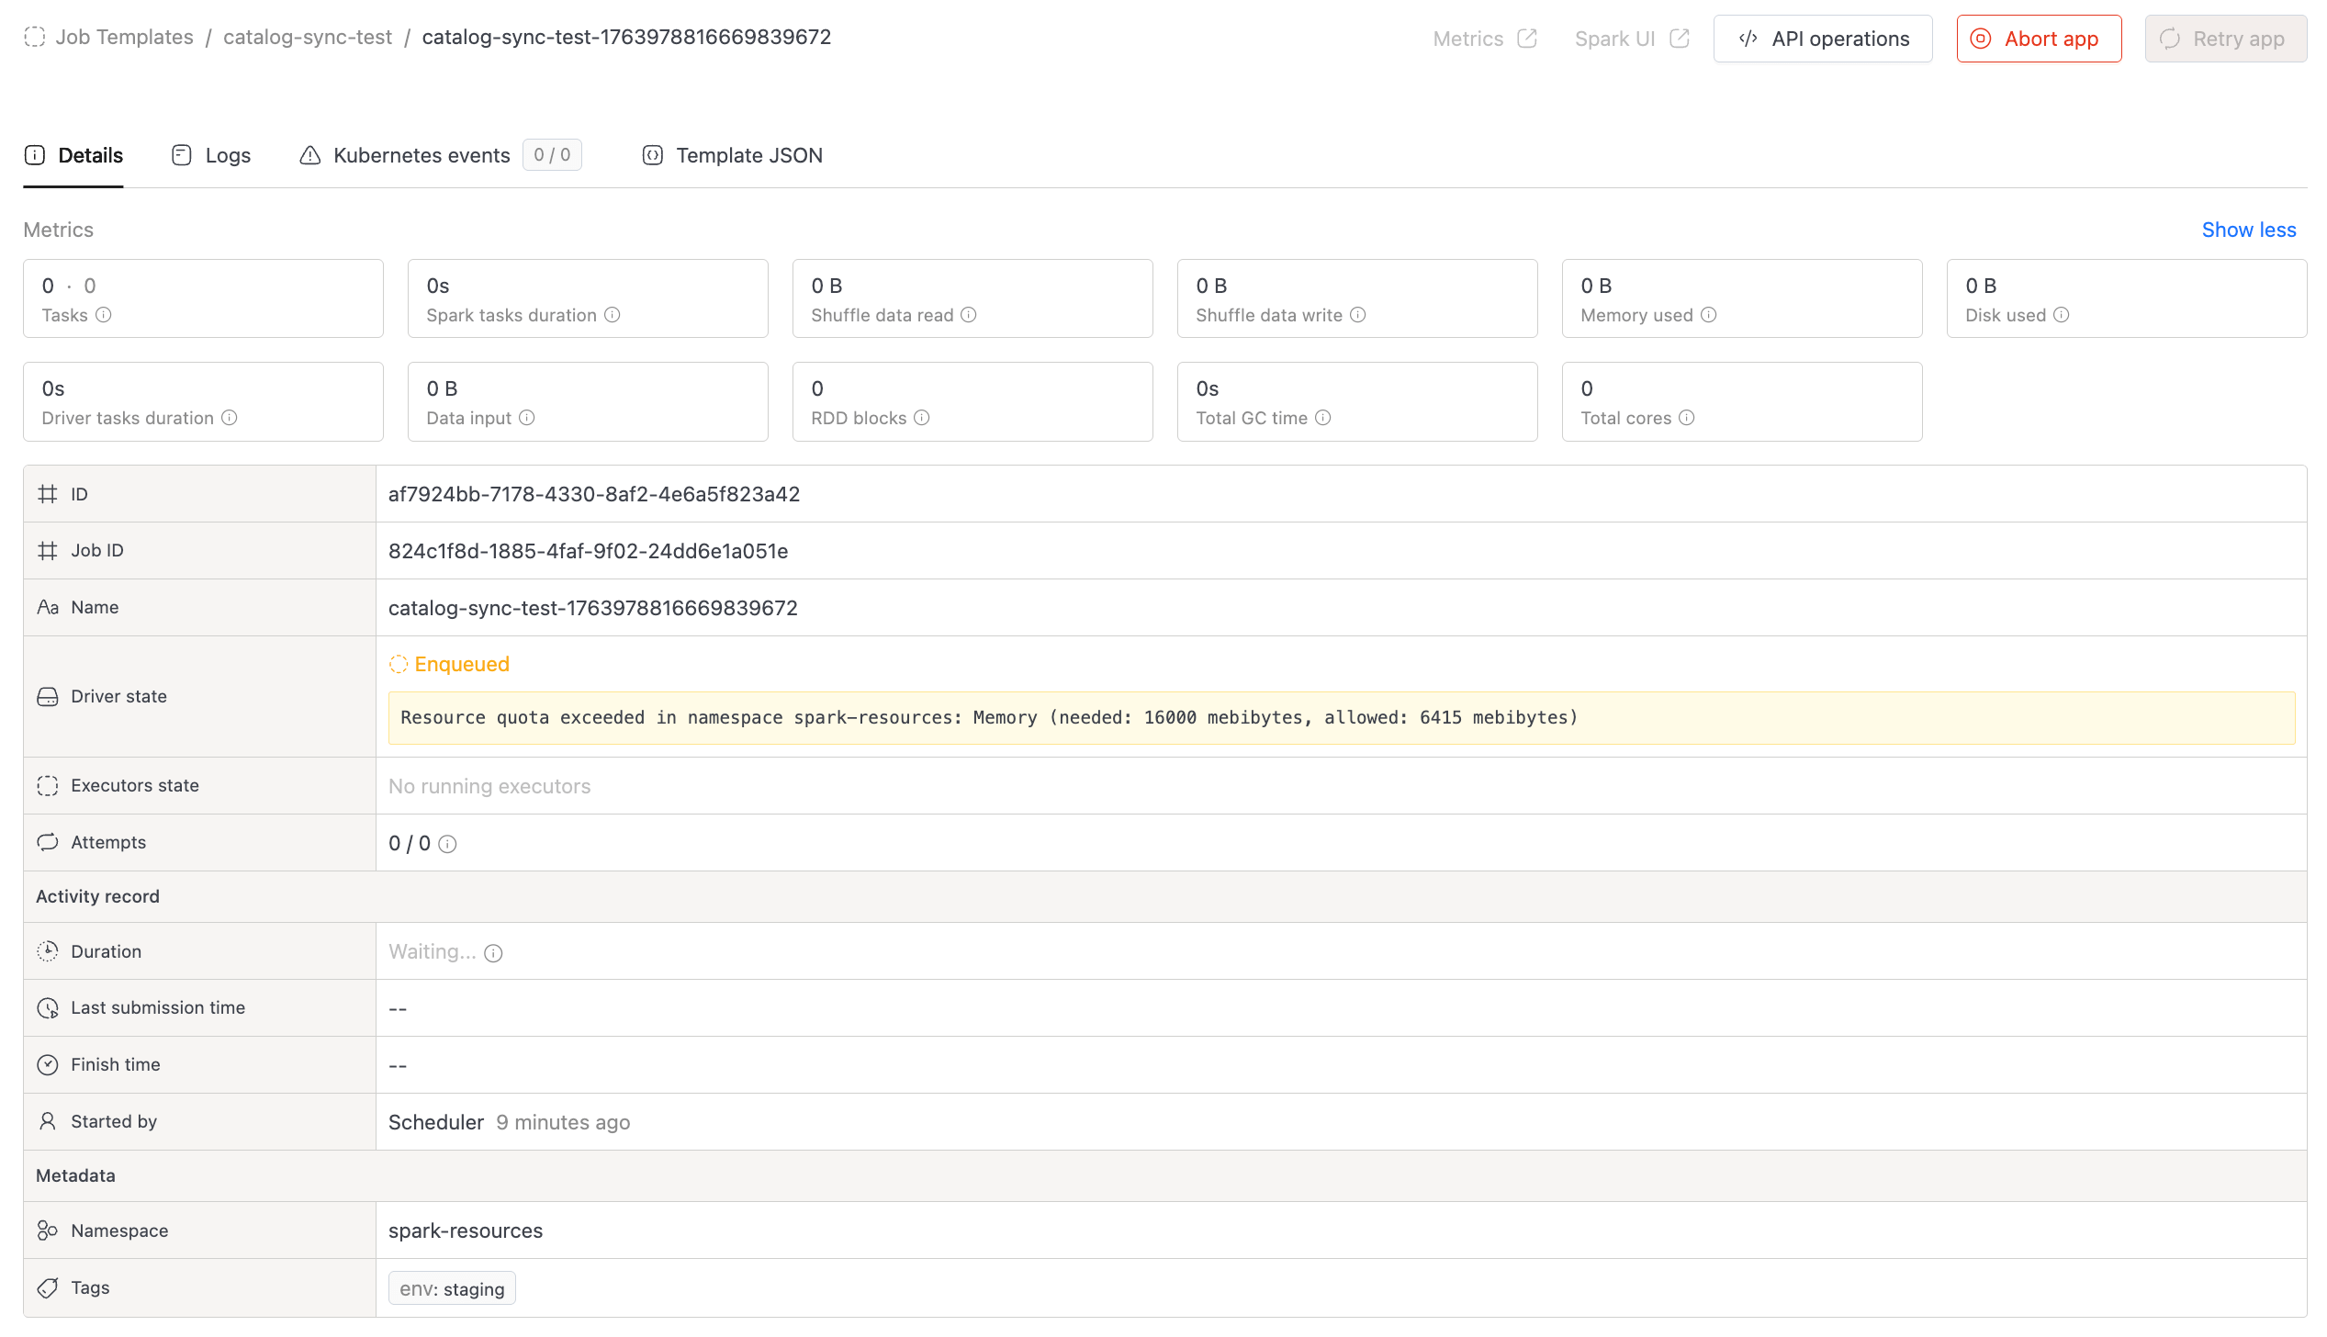The image size is (2327, 1337).
Task: Open the Metrics external link icon
Action: pos(1526,39)
